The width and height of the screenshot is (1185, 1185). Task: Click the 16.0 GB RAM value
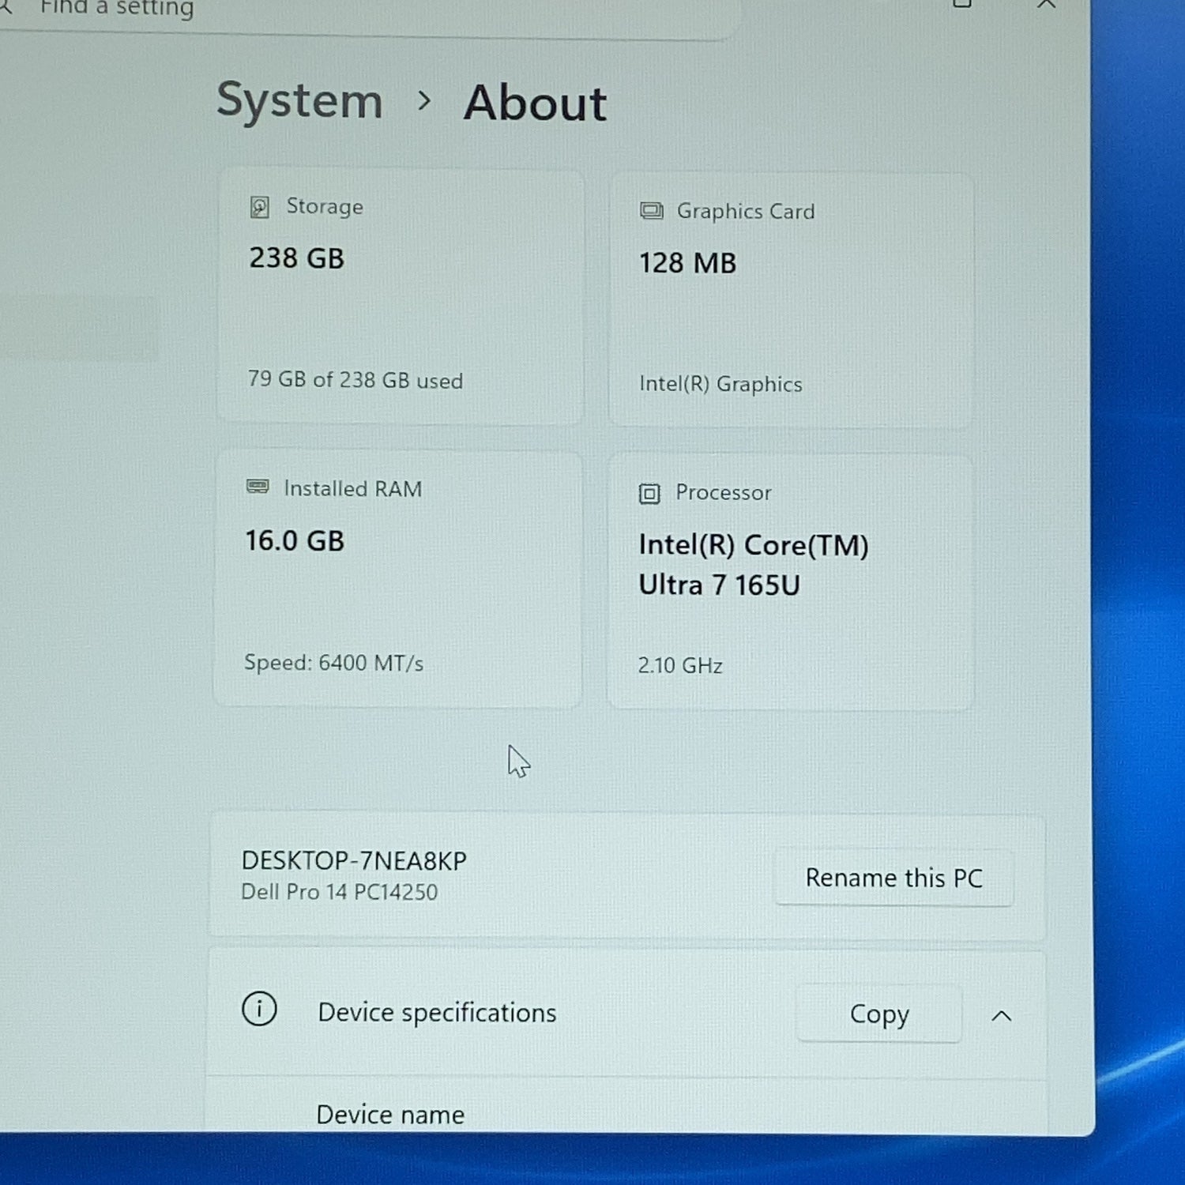[295, 541]
